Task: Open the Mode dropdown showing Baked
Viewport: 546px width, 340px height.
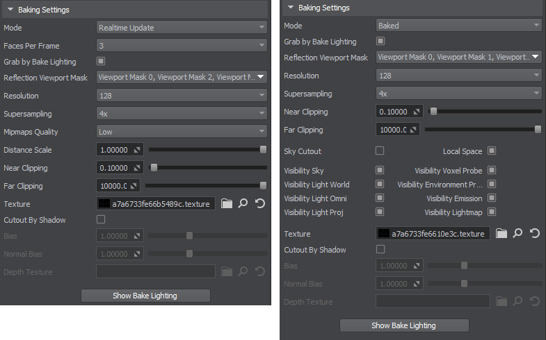Action: click(x=458, y=26)
